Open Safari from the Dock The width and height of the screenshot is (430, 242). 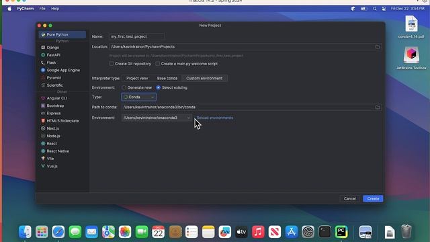[58, 232]
